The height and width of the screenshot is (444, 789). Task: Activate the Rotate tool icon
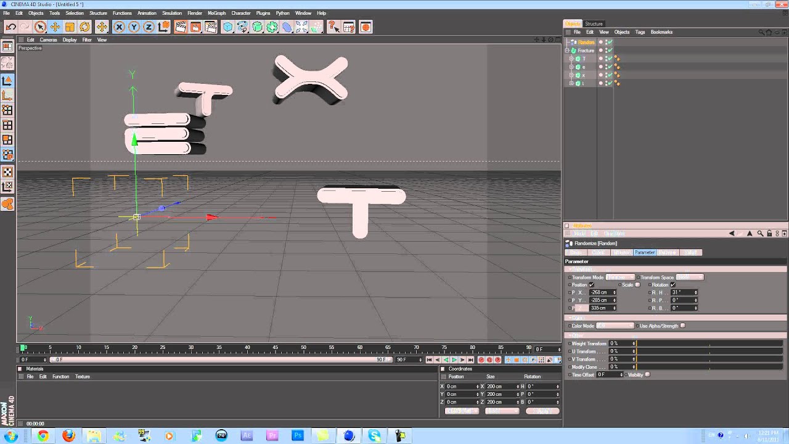[x=84, y=27]
